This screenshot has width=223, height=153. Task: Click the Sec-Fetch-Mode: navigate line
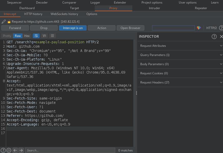[31, 103]
